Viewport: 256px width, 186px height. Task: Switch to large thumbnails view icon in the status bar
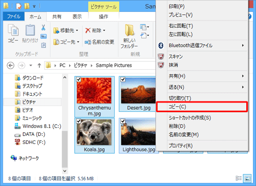[x=247, y=178]
